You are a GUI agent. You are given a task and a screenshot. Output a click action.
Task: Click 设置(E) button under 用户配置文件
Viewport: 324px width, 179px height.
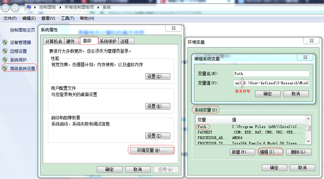pos(158,106)
